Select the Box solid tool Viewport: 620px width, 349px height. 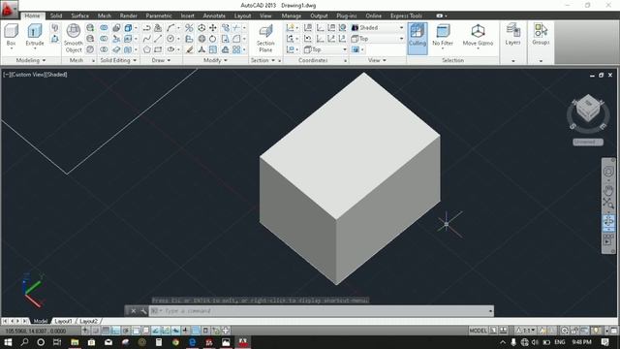(11, 35)
